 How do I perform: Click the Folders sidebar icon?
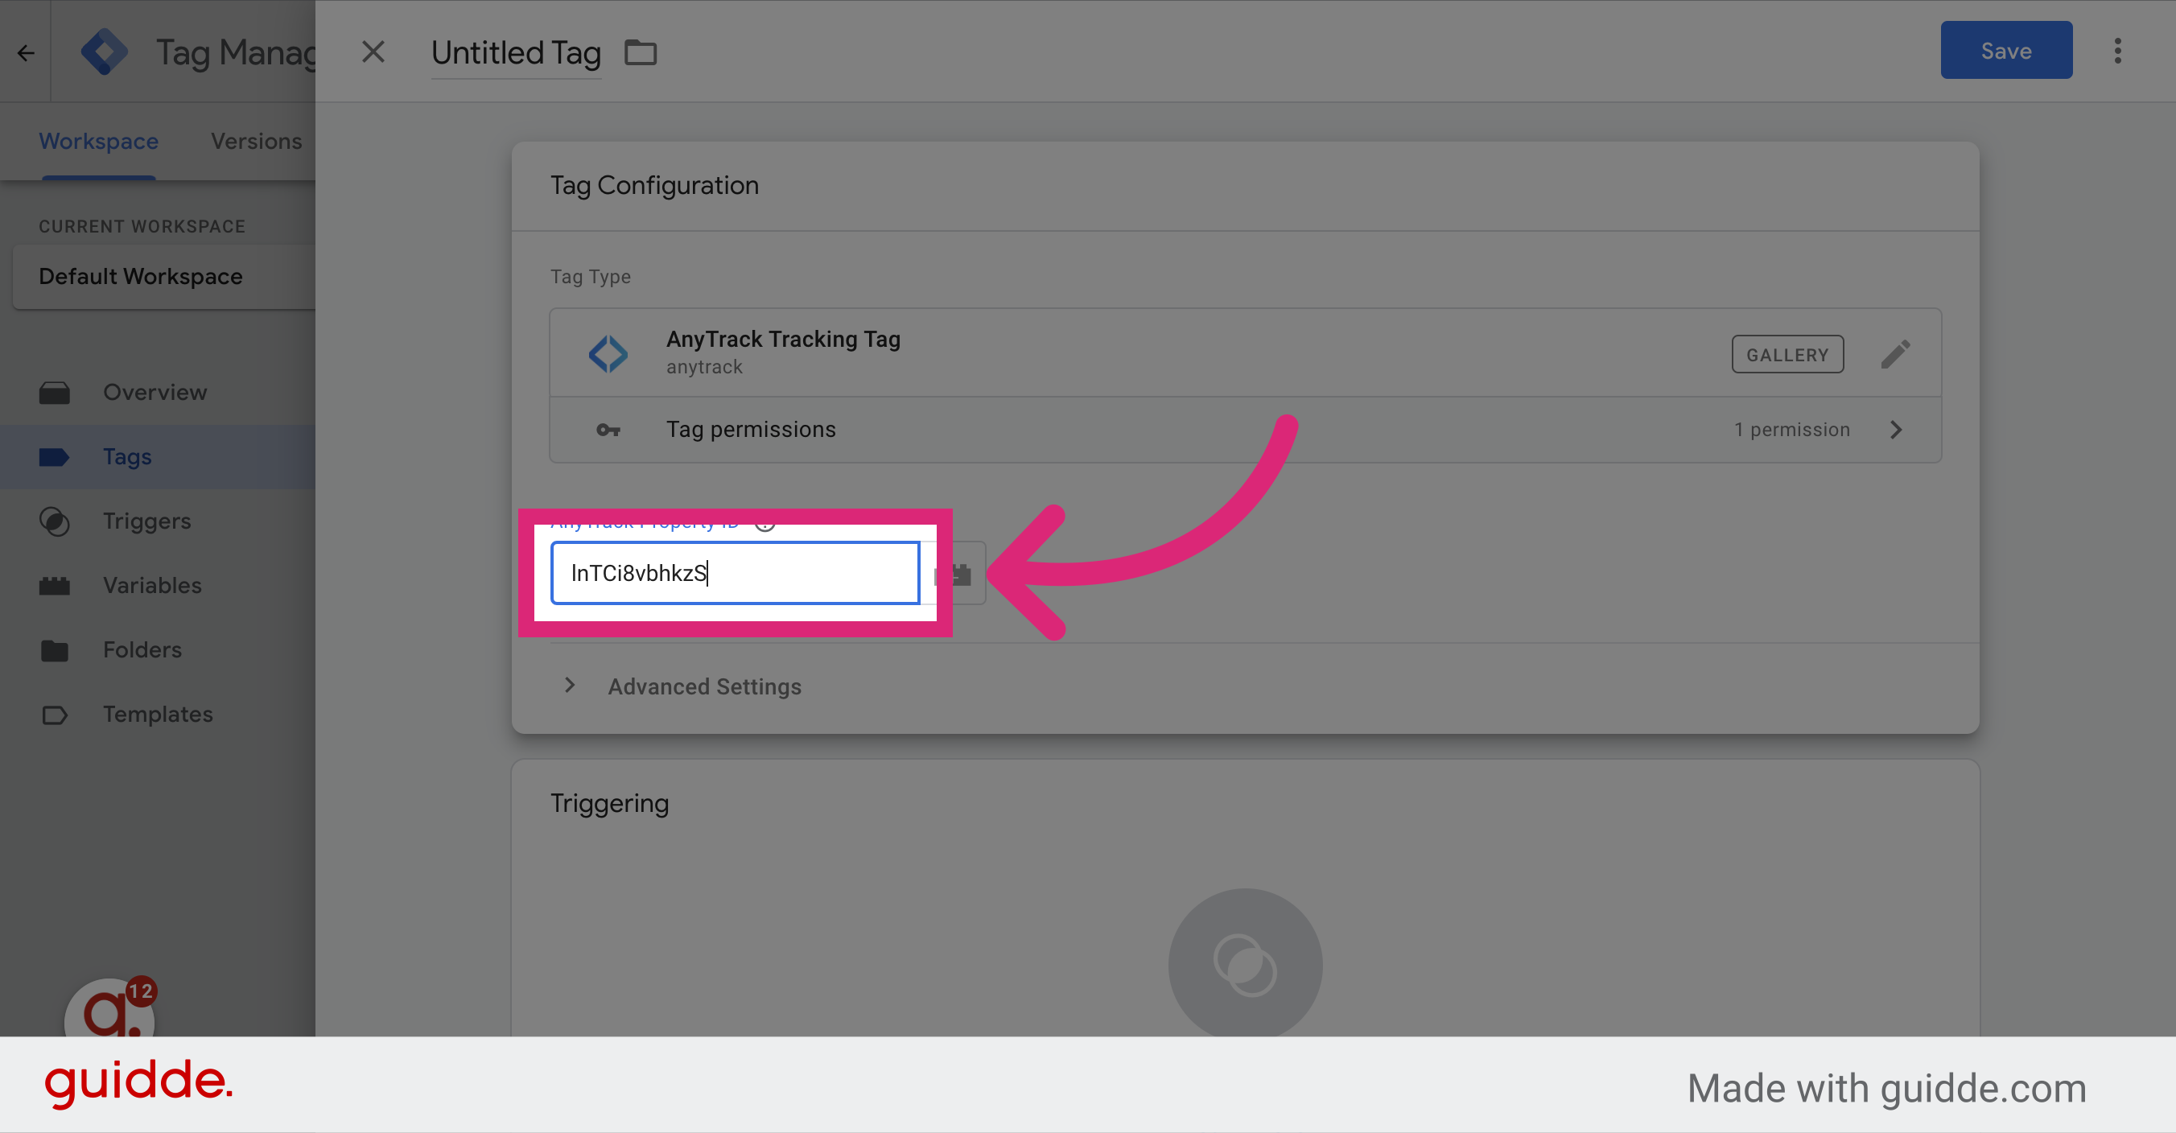(x=55, y=649)
